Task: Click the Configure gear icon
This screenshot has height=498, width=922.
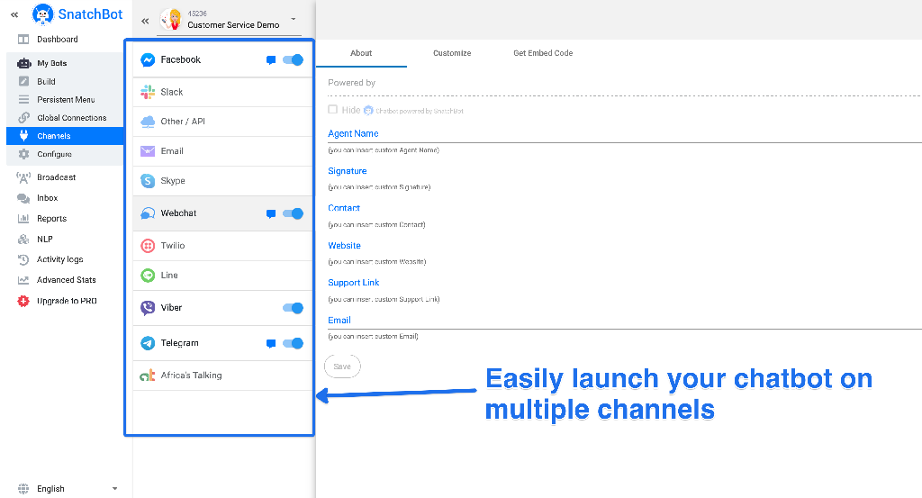Action: [23, 154]
